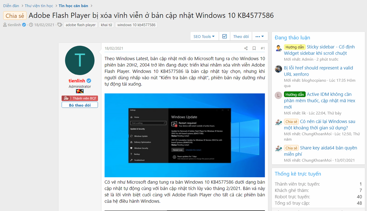Click Administrator title under tienlinh
The image size is (367, 211).
point(80,86)
